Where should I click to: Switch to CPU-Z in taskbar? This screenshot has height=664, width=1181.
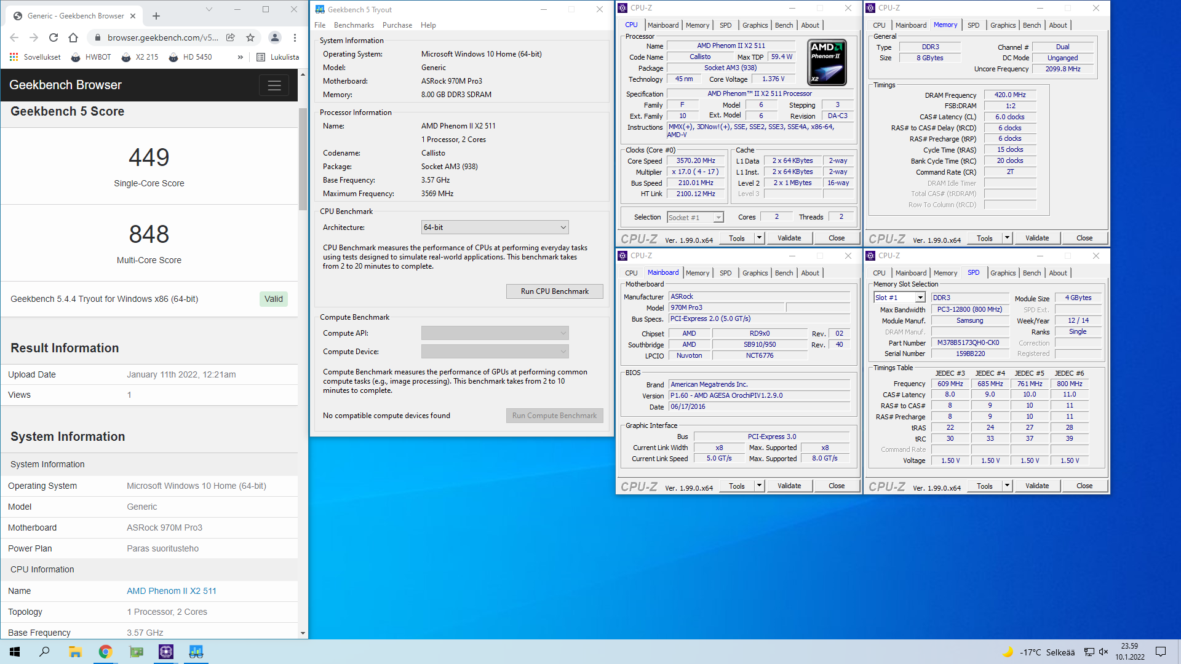pyautogui.click(x=166, y=652)
